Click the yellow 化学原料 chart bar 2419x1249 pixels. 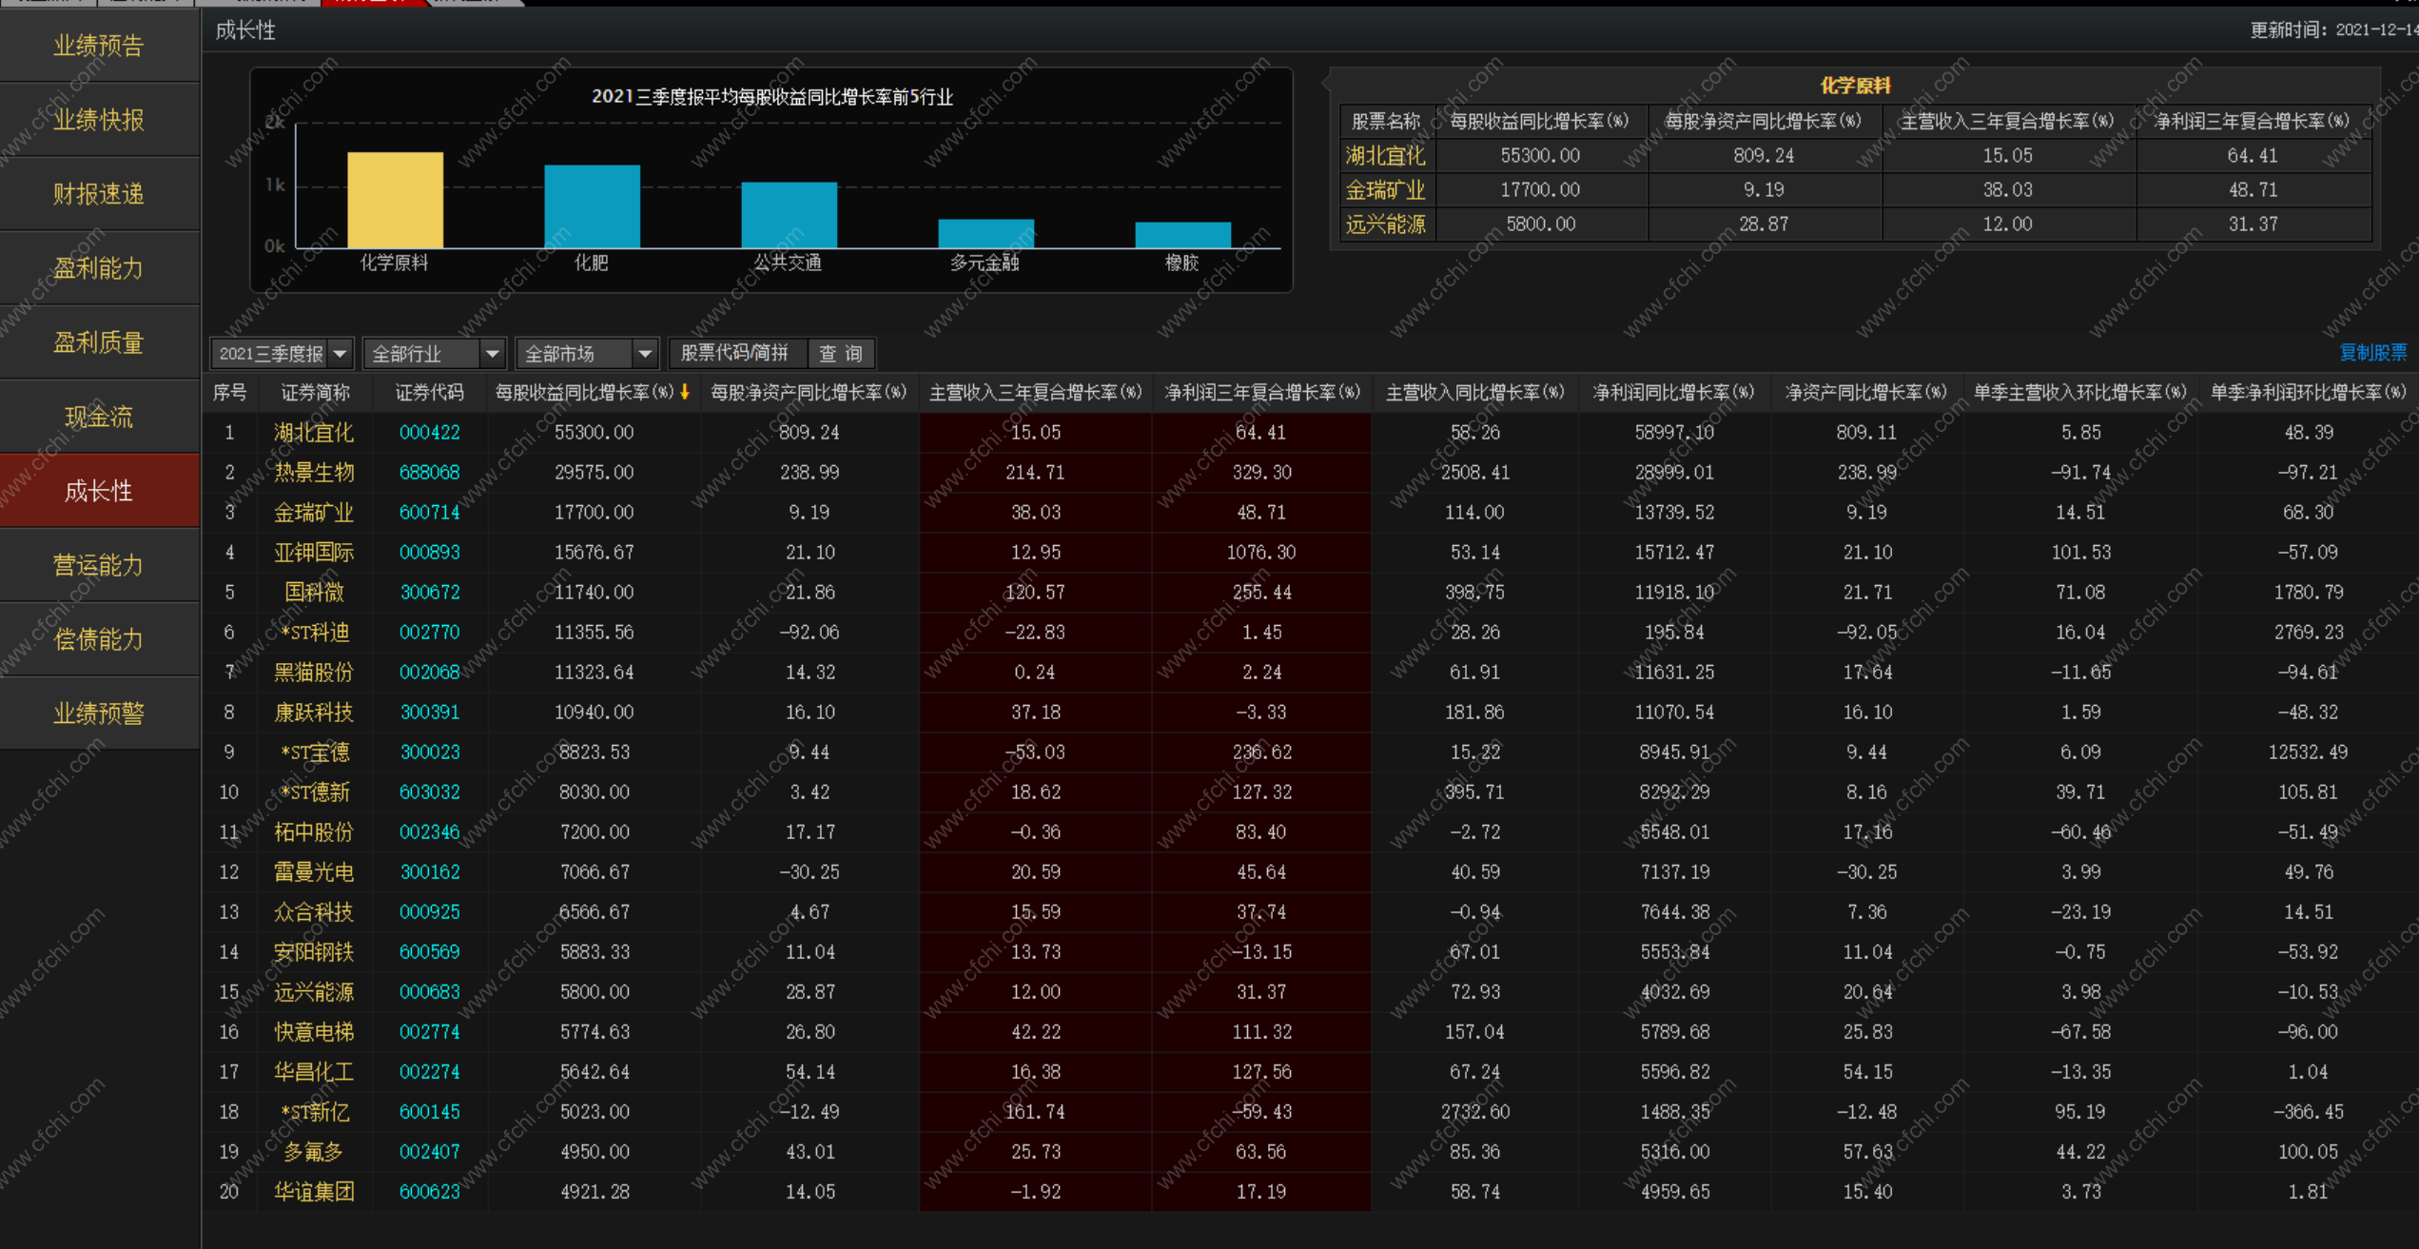click(395, 200)
